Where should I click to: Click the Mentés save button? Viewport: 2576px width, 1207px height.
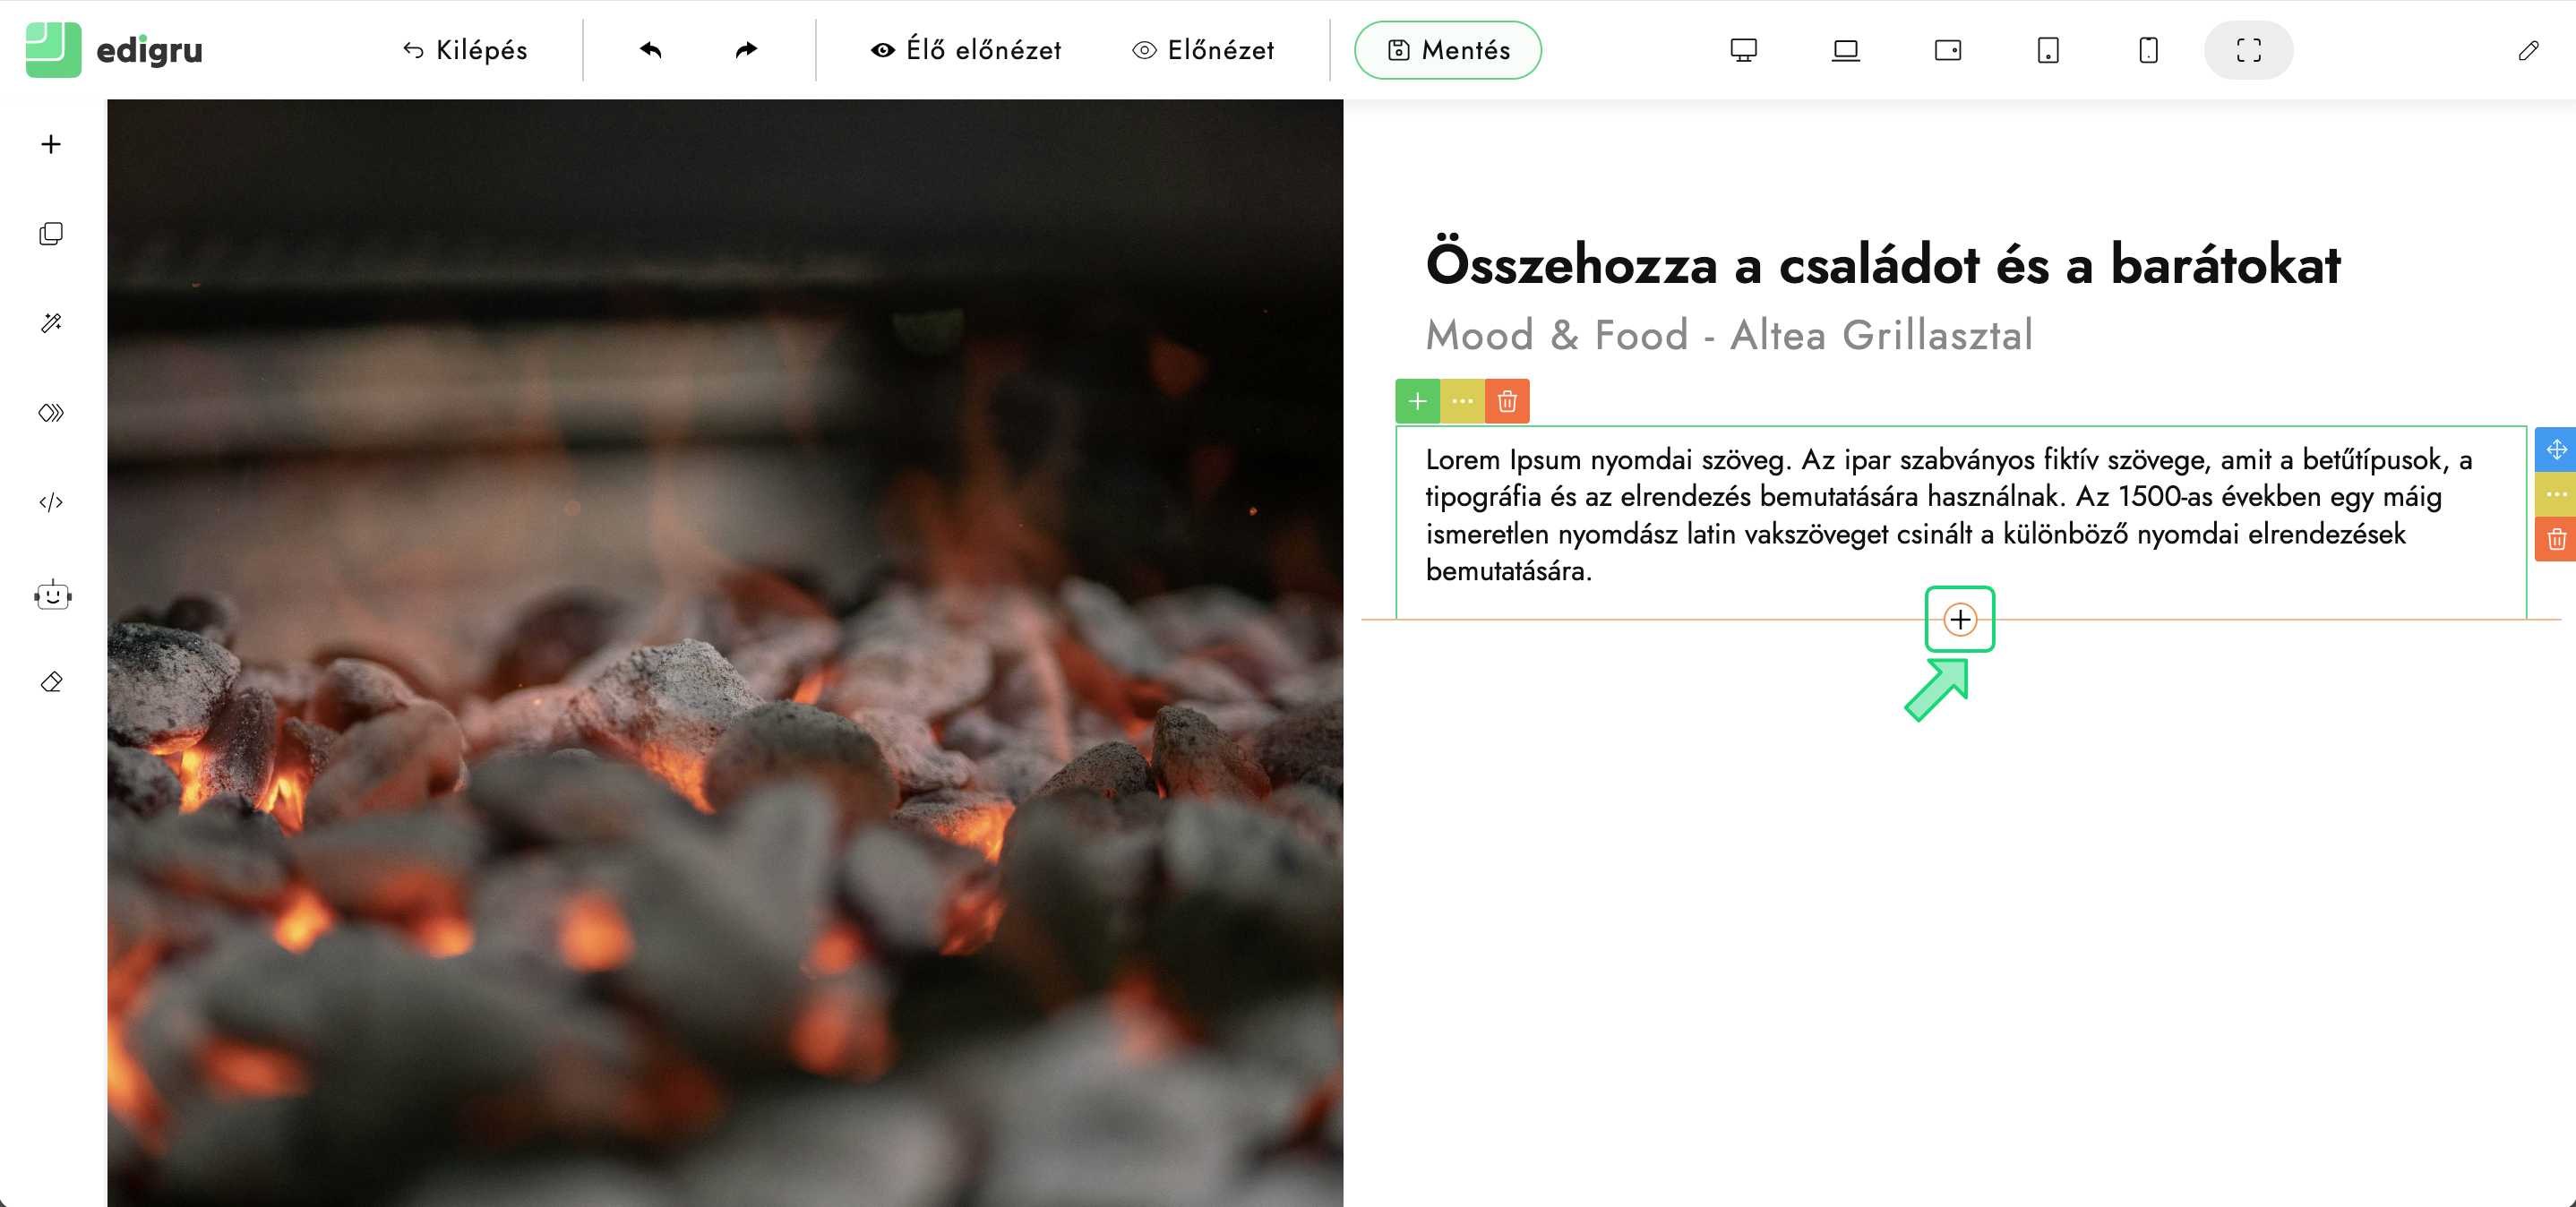coord(1447,50)
